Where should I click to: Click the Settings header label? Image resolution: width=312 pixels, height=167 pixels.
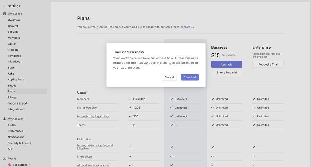click(14, 6)
